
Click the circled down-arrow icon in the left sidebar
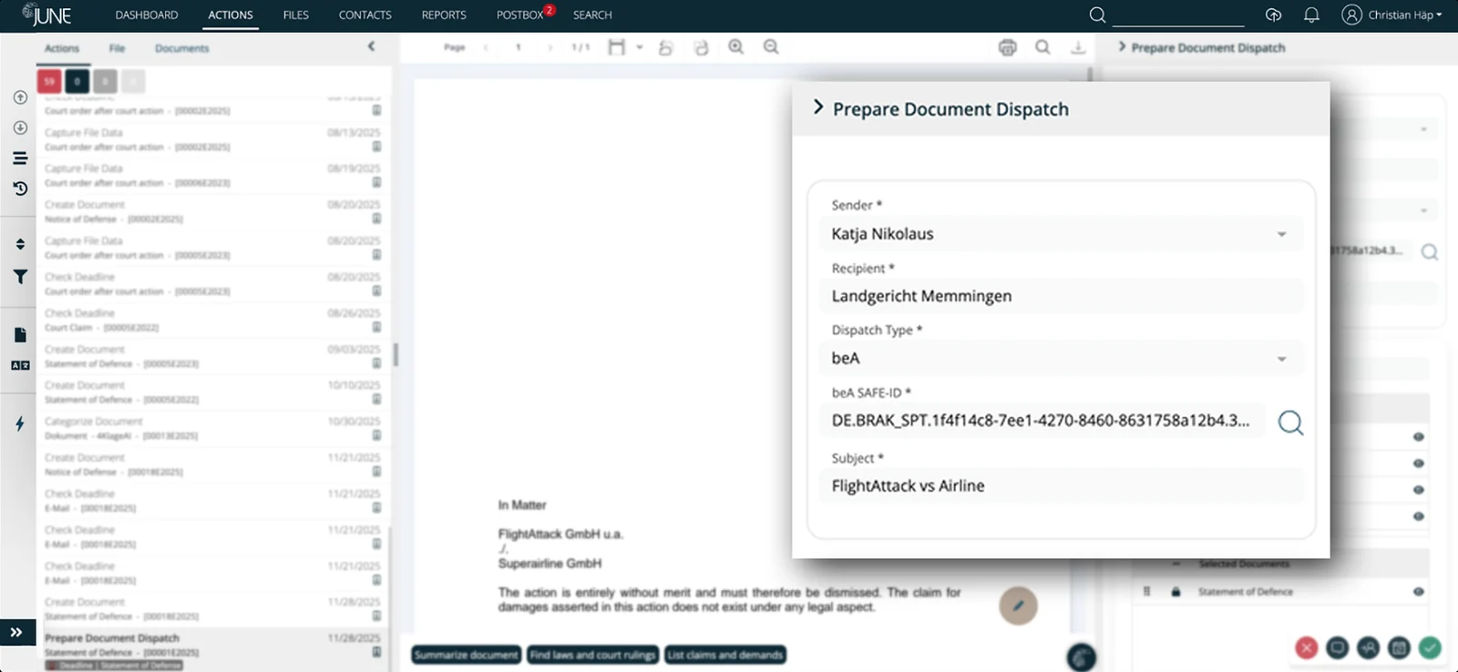point(20,128)
